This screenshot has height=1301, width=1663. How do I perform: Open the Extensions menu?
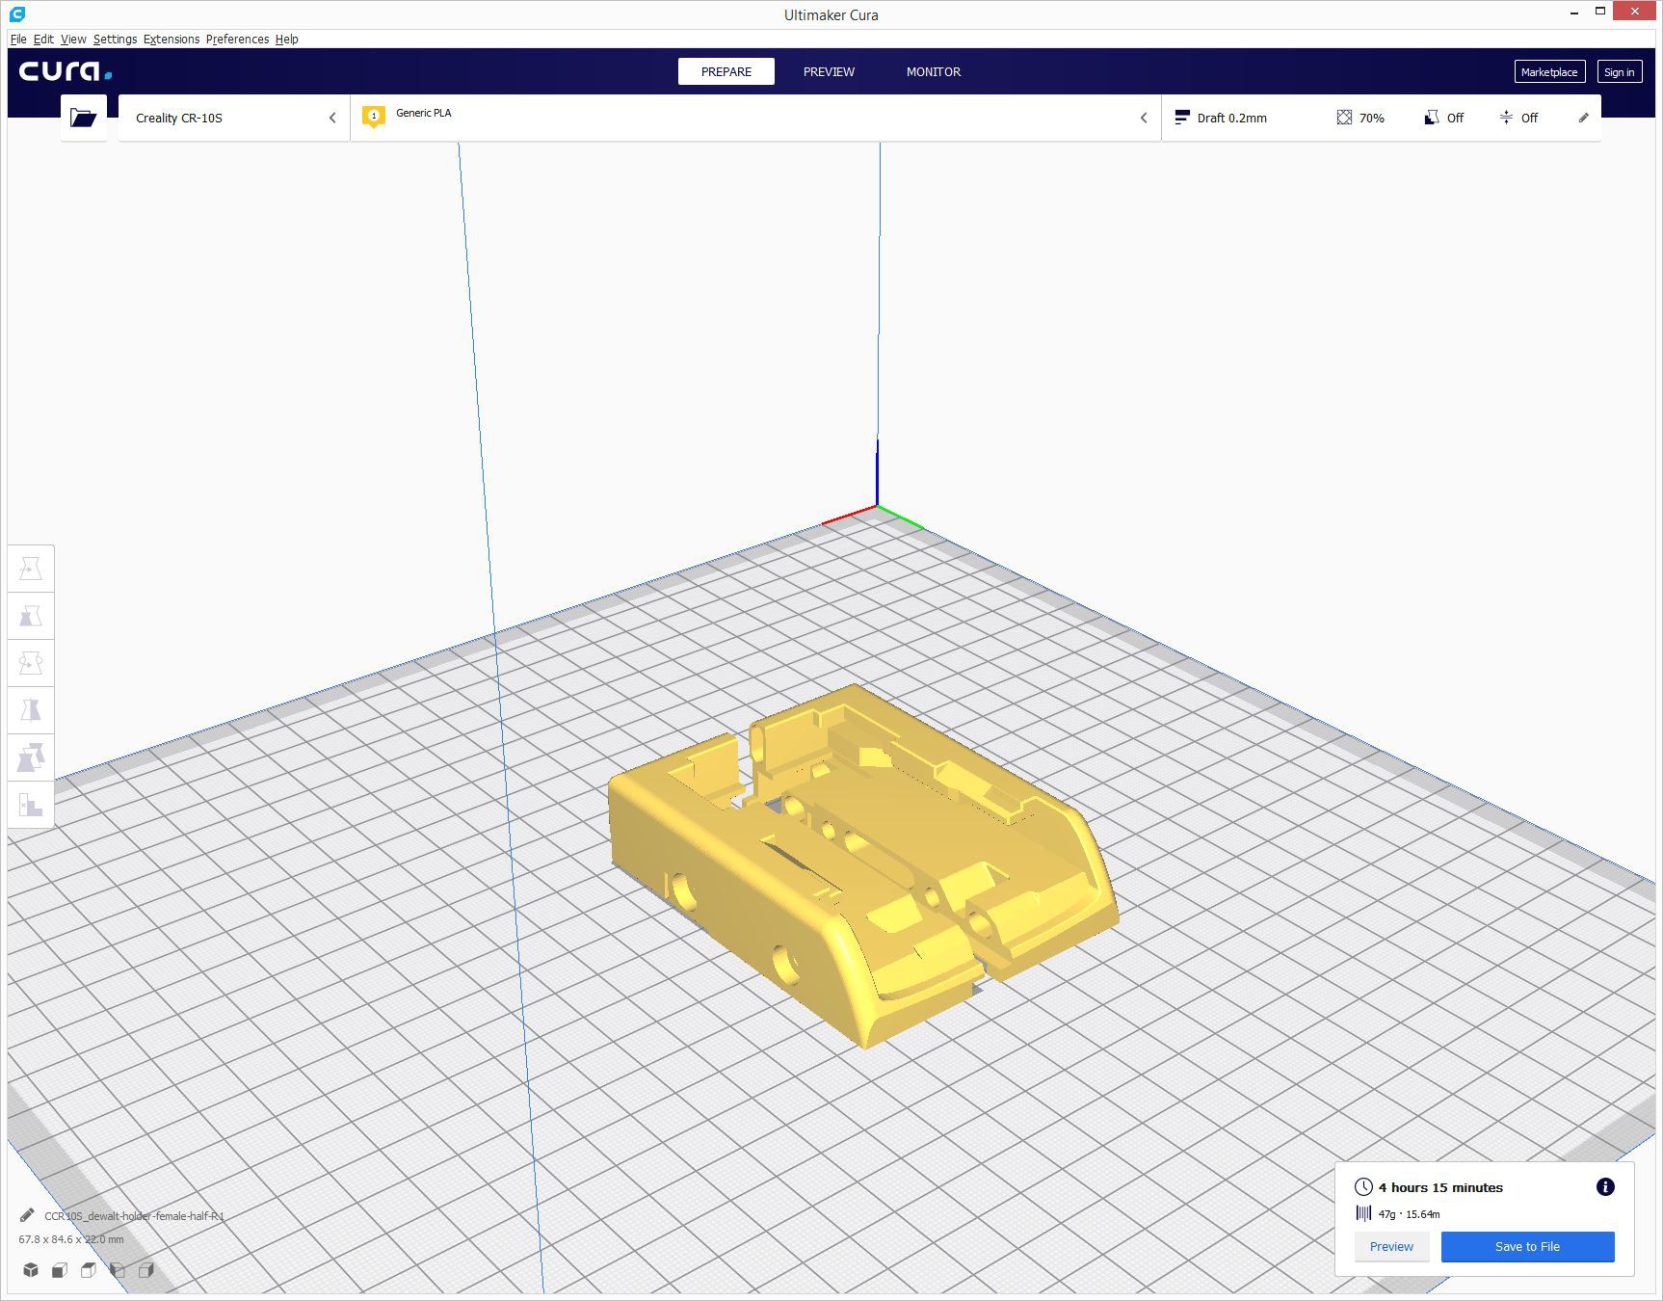172,39
